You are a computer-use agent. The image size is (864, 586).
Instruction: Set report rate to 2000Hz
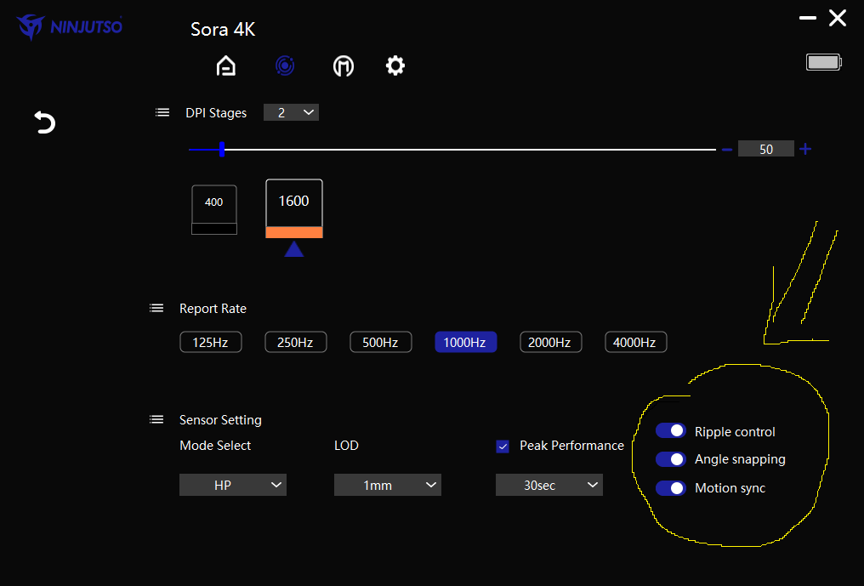[x=550, y=342]
